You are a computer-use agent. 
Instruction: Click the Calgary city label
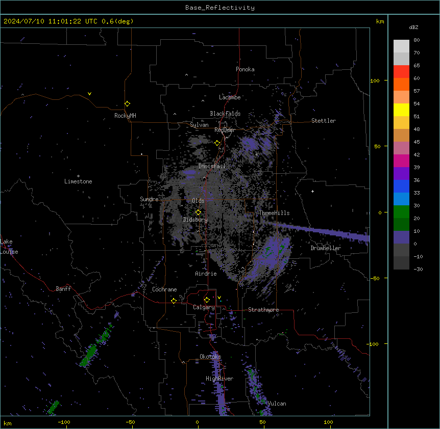click(x=204, y=307)
